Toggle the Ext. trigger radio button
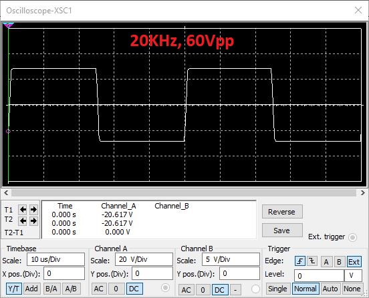Screen dimensions: 369x298 pos(352,237)
